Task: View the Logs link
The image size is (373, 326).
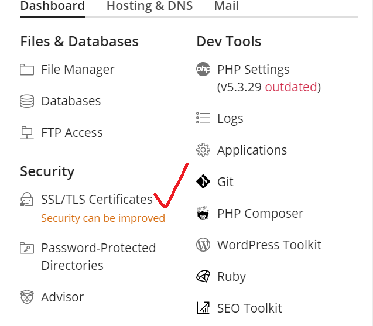Action: 230,118
